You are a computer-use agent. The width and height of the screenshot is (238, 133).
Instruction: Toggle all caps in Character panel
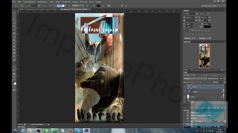pos(193,31)
